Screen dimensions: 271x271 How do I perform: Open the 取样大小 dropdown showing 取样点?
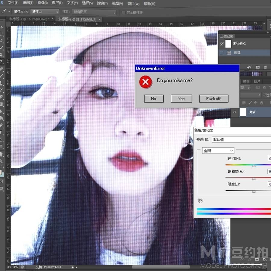[x=45, y=11]
